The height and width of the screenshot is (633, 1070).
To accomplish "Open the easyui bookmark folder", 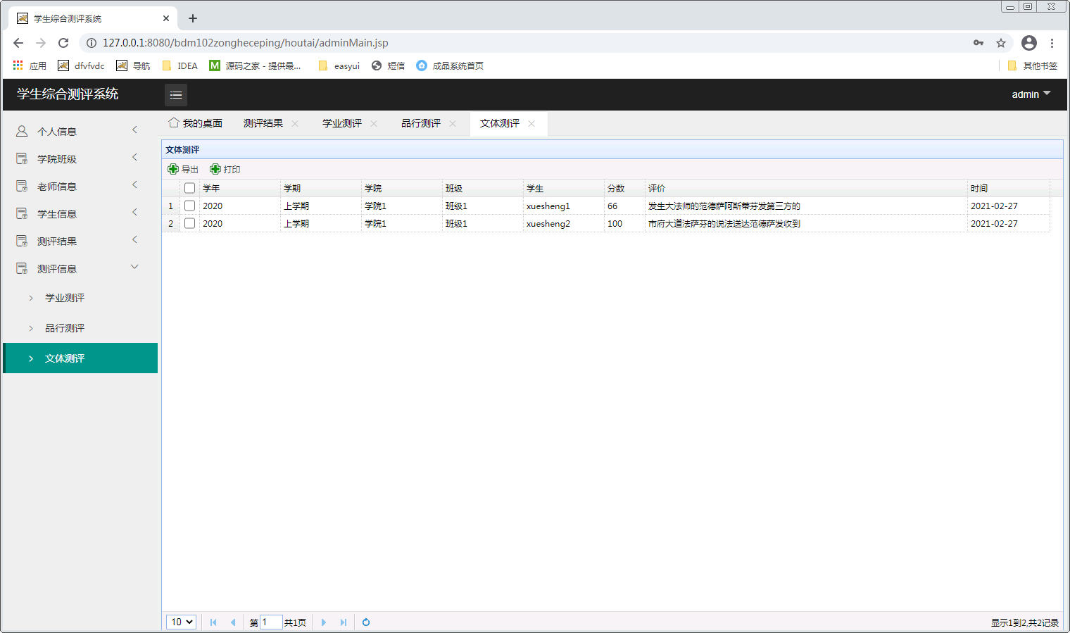I will tap(339, 65).
